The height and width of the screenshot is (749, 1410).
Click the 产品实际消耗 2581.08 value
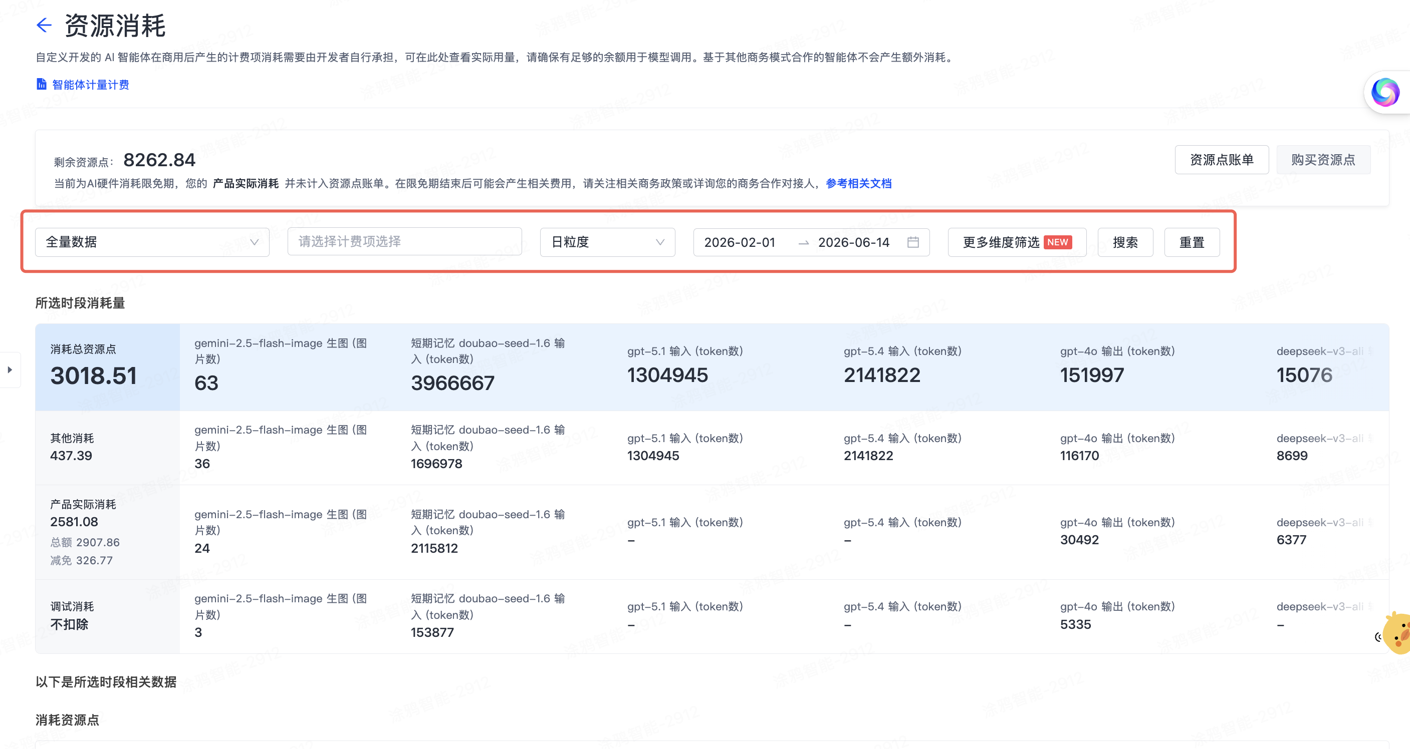pos(74,522)
